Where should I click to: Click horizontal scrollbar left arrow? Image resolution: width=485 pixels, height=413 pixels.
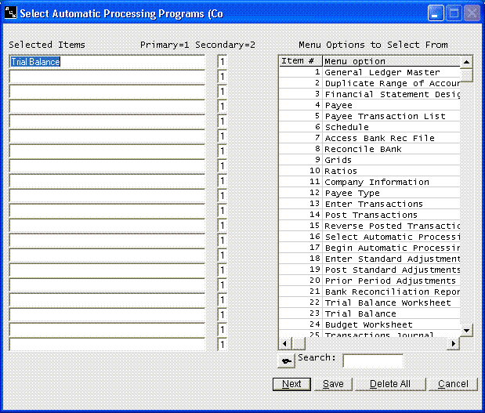click(x=285, y=343)
